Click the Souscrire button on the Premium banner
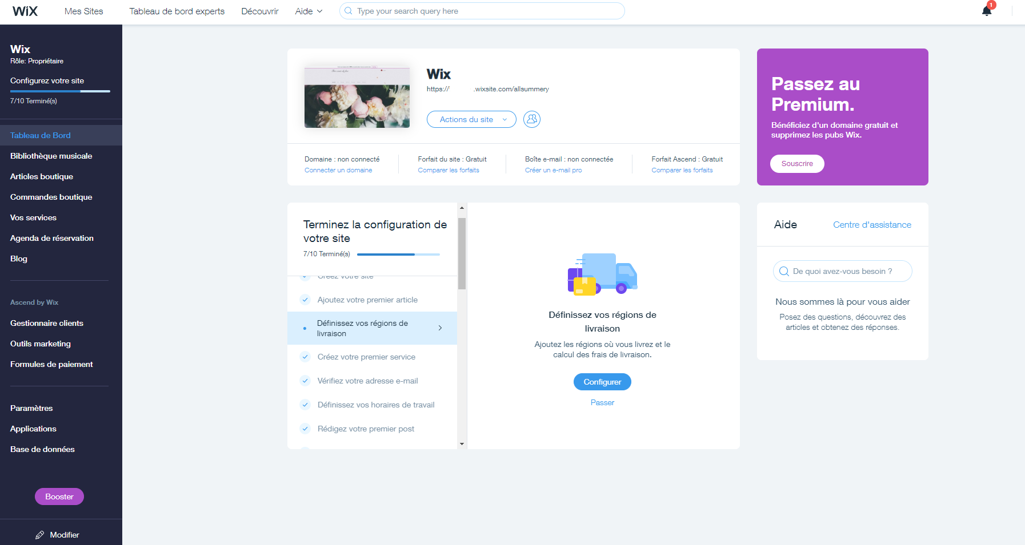The image size is (1025, 545). (x=797, y=163)
